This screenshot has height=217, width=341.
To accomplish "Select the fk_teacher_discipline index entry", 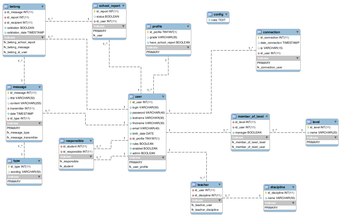I will [205, 210].
